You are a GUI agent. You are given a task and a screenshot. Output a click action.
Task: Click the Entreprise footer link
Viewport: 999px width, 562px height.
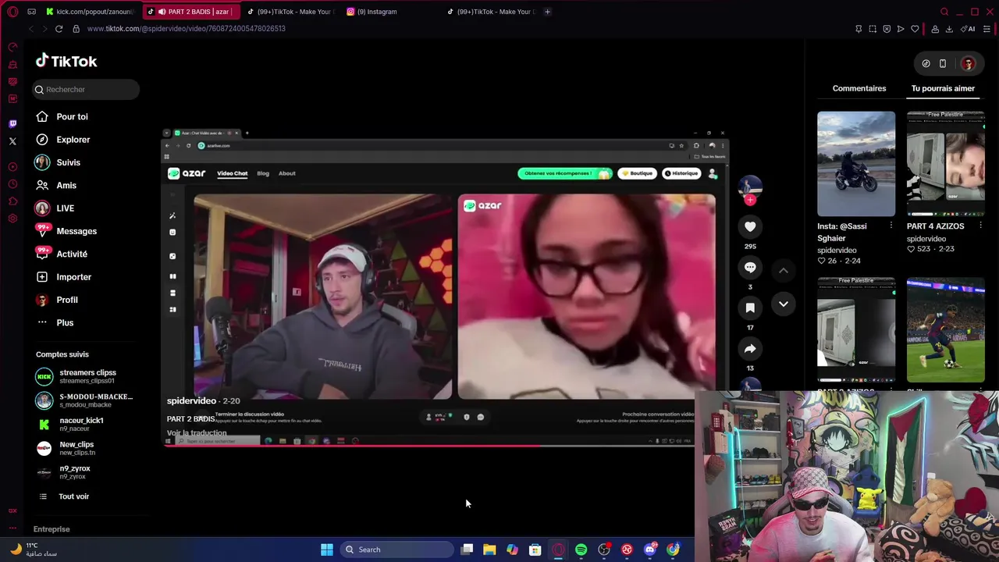pos(52,529)
